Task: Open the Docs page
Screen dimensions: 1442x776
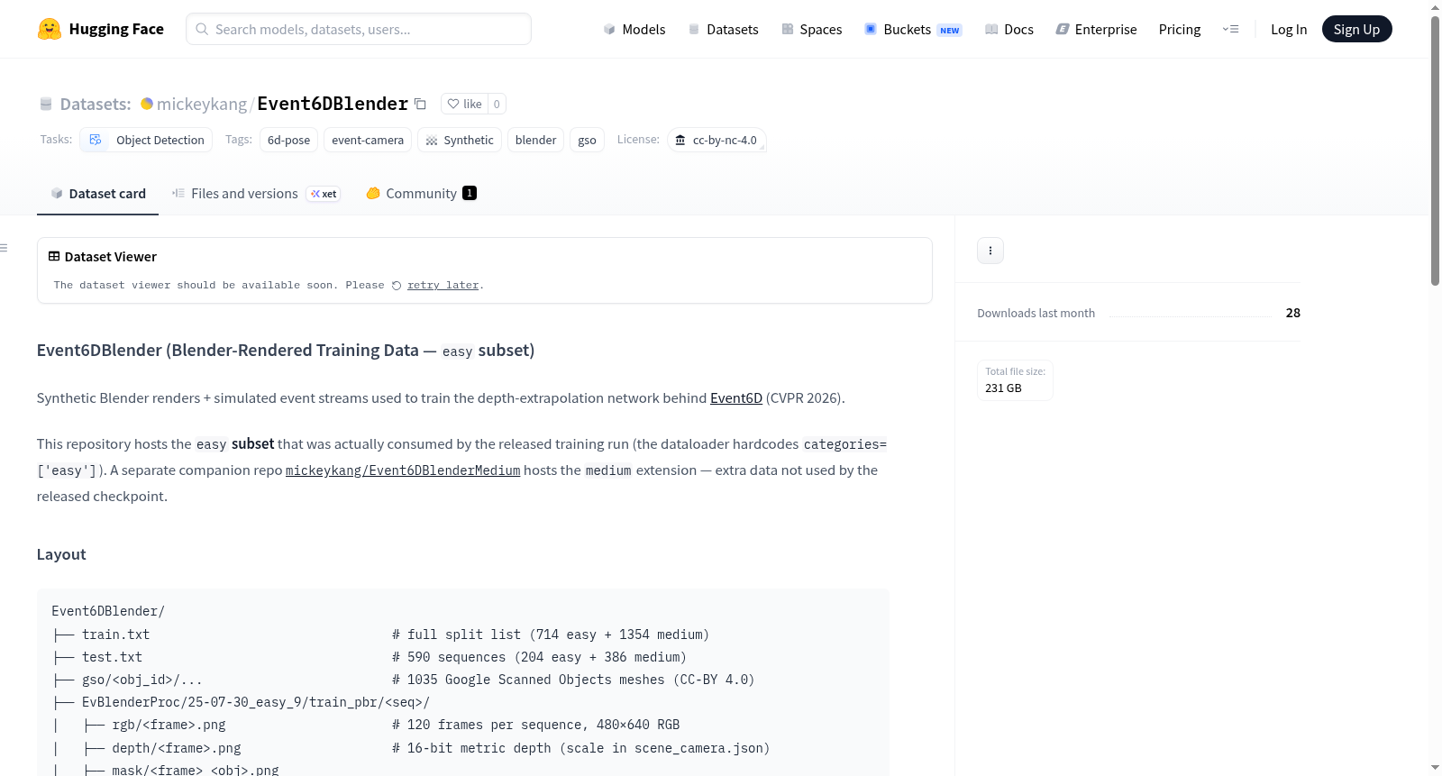Action: [1009, 29]
